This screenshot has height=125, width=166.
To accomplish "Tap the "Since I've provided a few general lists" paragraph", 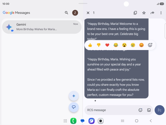I will 116,87.
